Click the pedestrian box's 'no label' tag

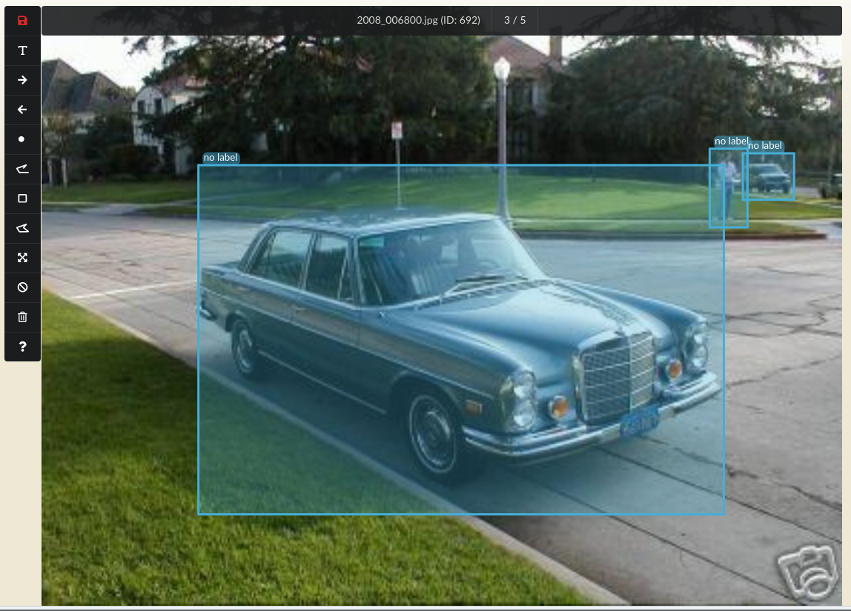pos(730,141)
